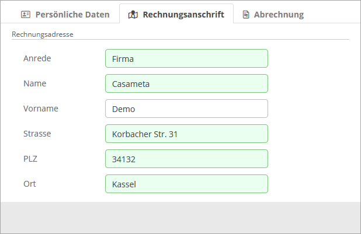Select the Vorname input showing Demo
The height and width of the screenshot is (234, 361).
pyautogui.click(x=186, y=109)
